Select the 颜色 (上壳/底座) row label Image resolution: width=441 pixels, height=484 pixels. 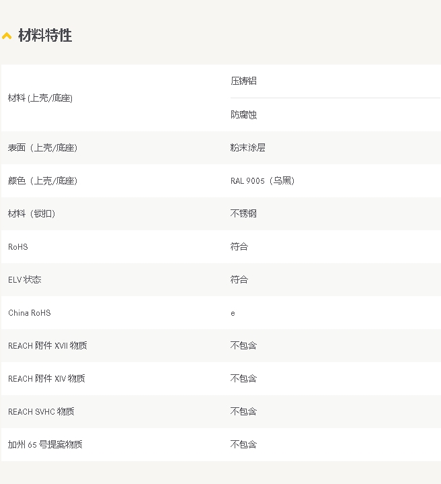point(42,180)
